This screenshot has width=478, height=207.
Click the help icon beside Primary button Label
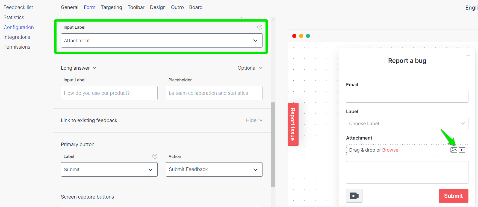[x=155, y=156]
